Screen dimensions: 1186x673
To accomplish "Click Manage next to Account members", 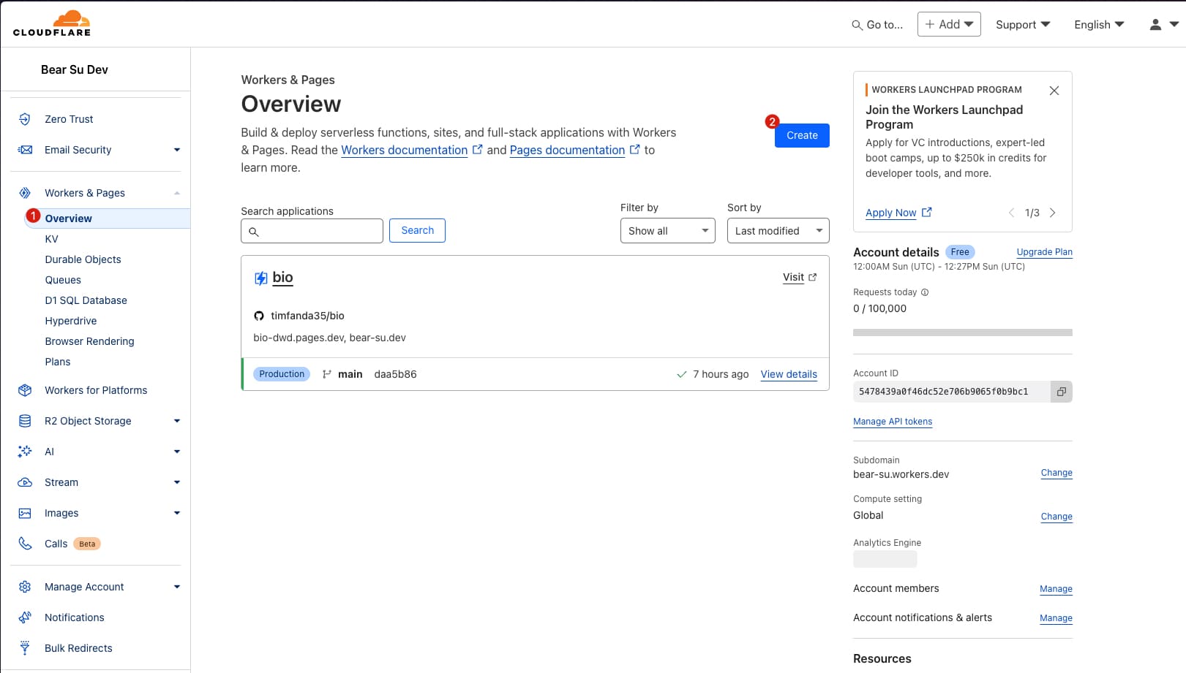I will point(1056,589).
